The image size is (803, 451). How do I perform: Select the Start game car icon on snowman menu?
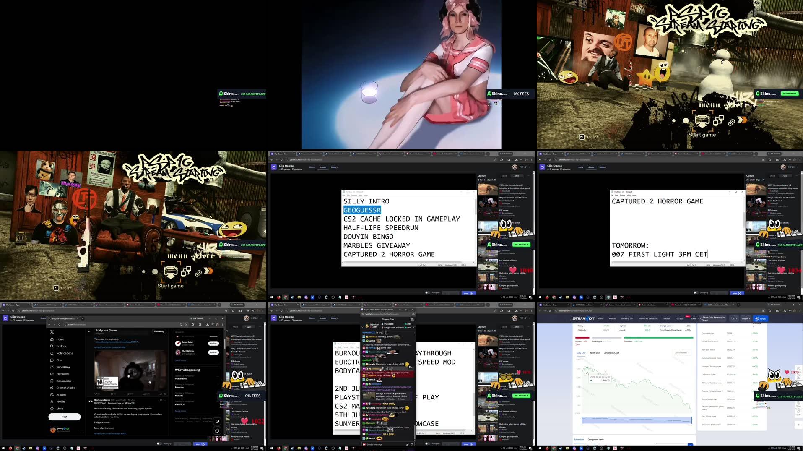tap(702, 121)
